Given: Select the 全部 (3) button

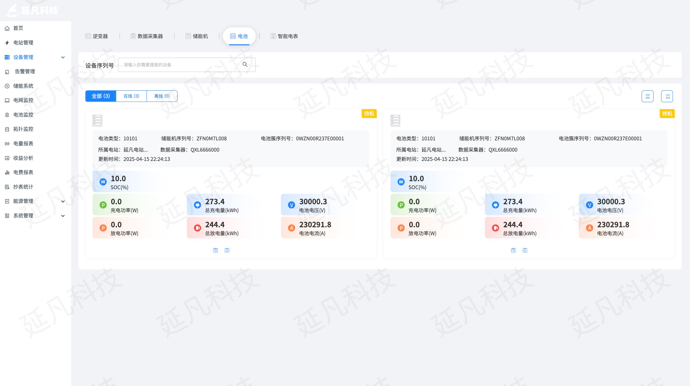Looking at the screenshot, I should (100, 96).
